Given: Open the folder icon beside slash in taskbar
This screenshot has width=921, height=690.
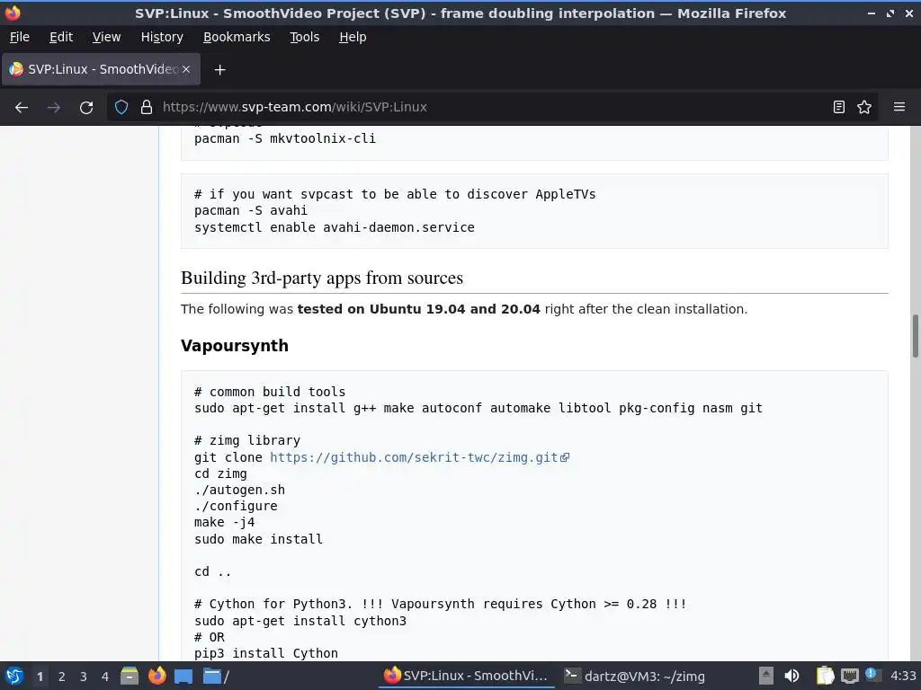Looking at the screenshot, I should click(211, 676).
